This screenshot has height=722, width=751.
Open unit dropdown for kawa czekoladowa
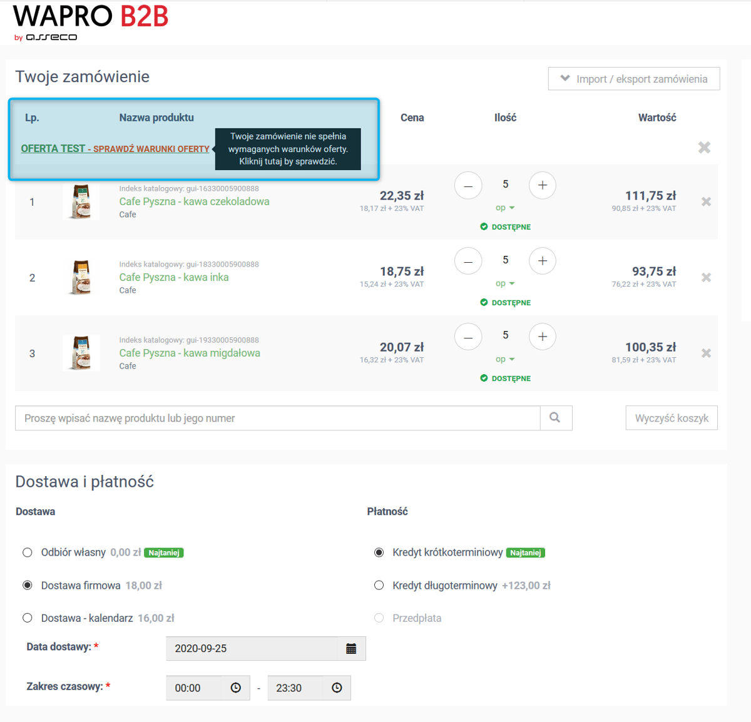point(505,208)
